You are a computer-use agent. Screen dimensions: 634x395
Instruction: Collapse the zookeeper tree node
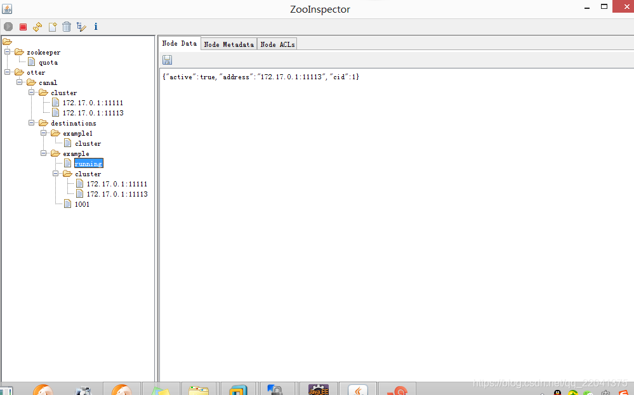pos(7,52)
